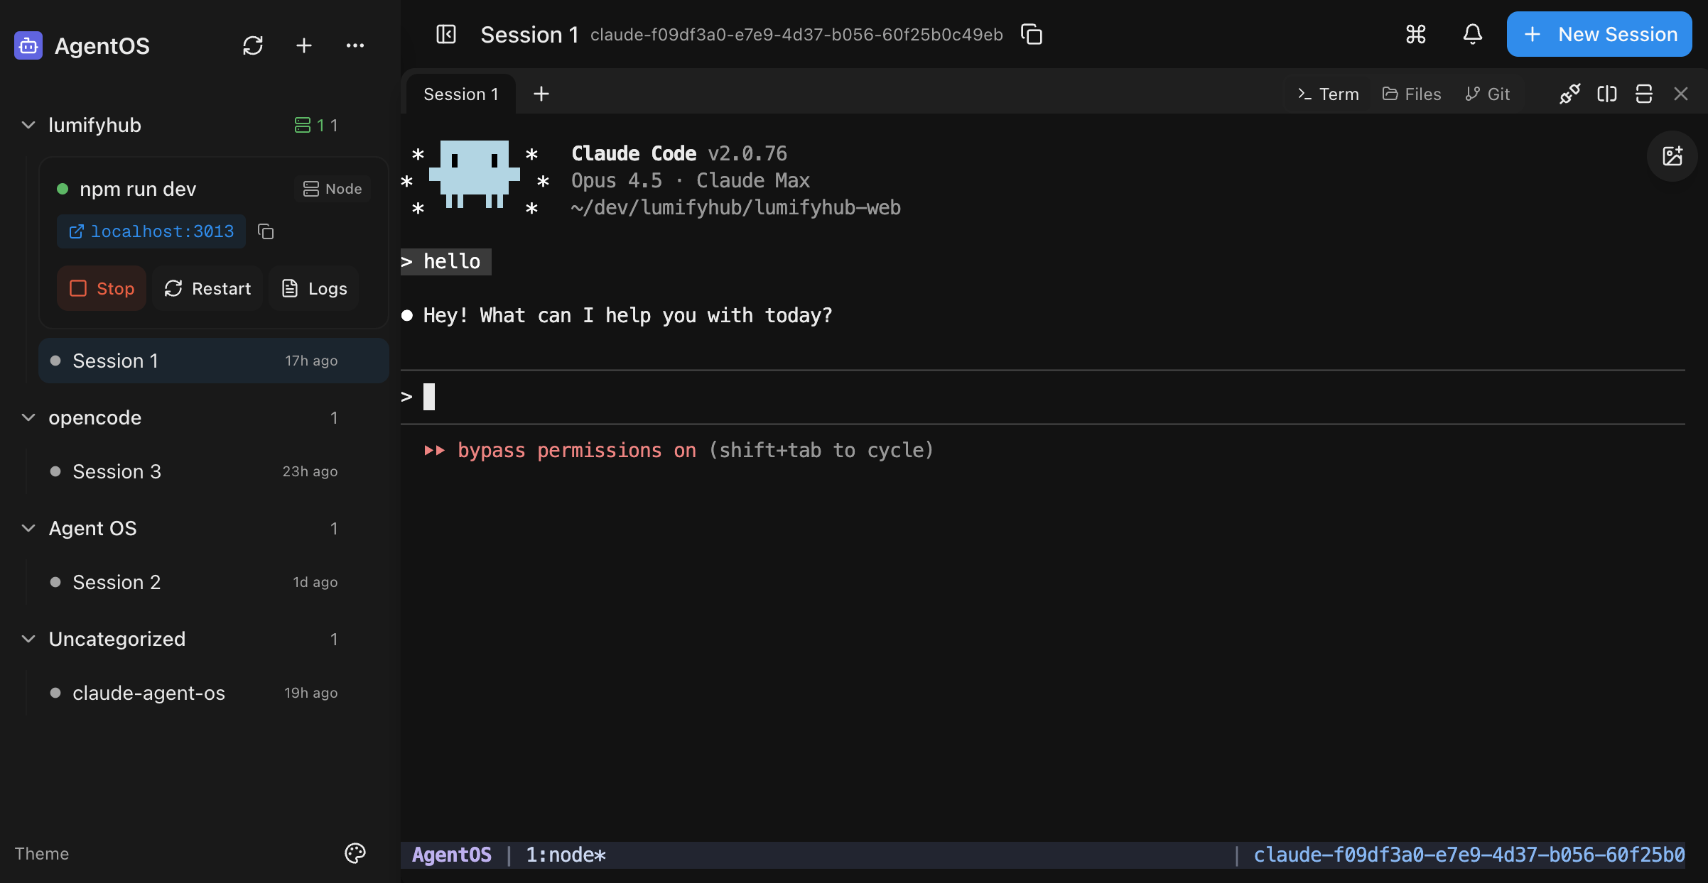The height and width of the screenshot is (883, 1708).
Task: Collapse the lumifyhub project group
Action: tap(28, 125)
